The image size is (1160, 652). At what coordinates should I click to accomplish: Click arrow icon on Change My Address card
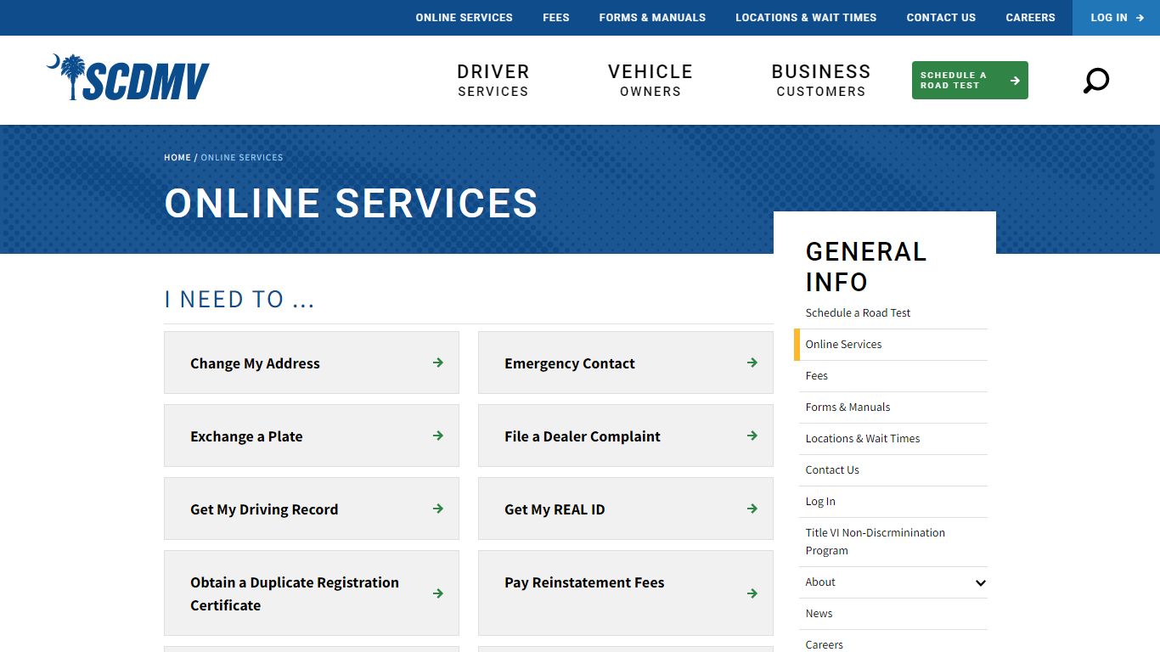tap(438, 363)
